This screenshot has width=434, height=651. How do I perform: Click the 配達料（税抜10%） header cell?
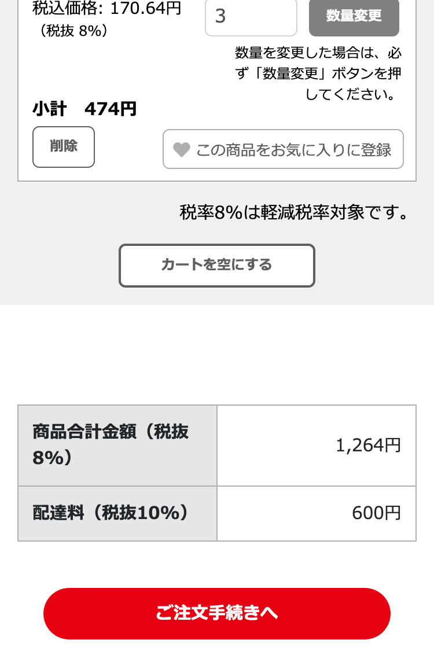point(117,513)
